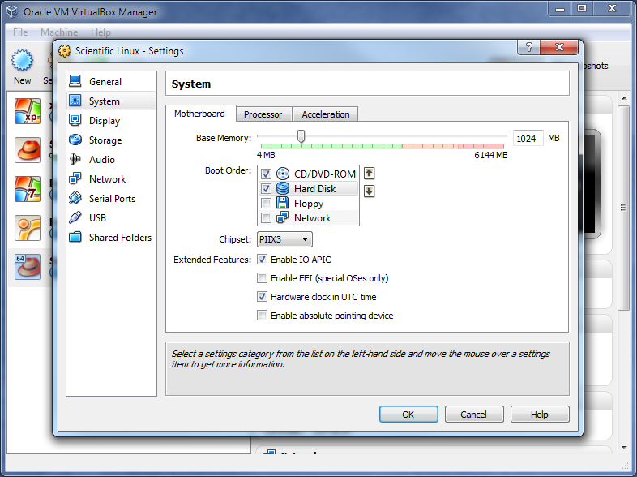This screenshot has height=477, width=637.
Task: Select the Windows 7 virtual machine icon
Action: click(28, 189)
